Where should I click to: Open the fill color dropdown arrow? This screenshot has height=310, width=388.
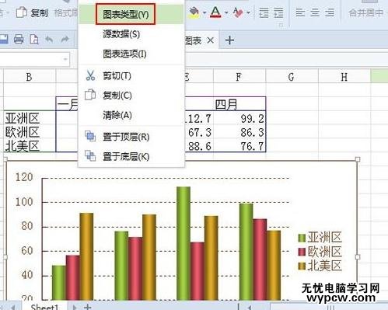[x=204, y=12]
